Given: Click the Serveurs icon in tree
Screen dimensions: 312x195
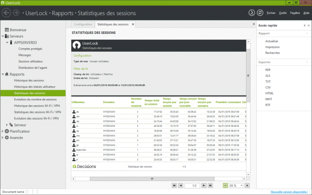Looking at the screenshot, I should tap(7, 36).
